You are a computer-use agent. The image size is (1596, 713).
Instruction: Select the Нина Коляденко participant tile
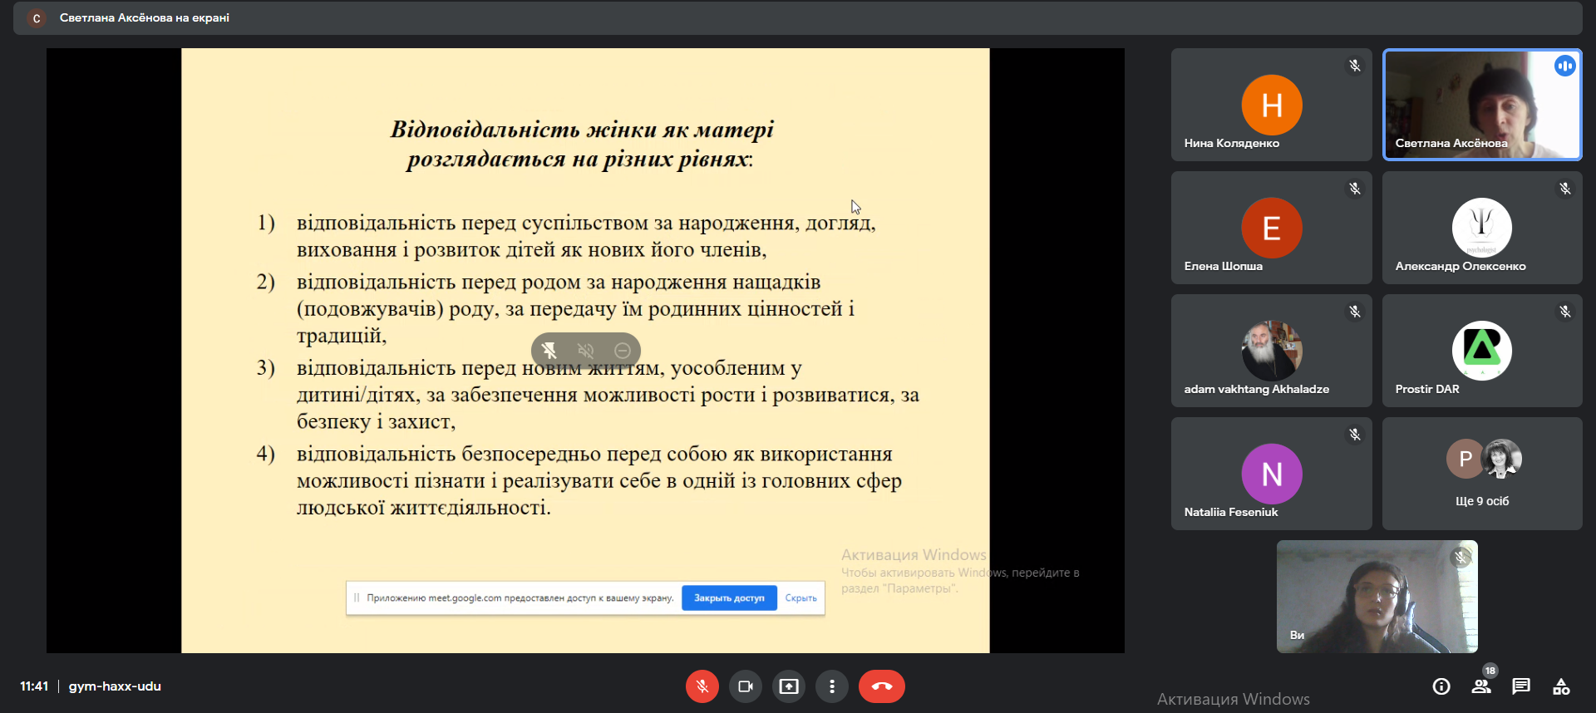coord(1271,105)
